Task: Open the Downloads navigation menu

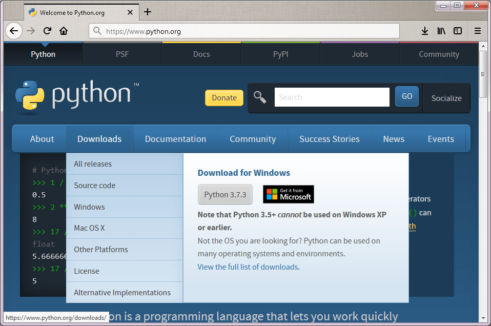Action: click(x=99, y=139)
